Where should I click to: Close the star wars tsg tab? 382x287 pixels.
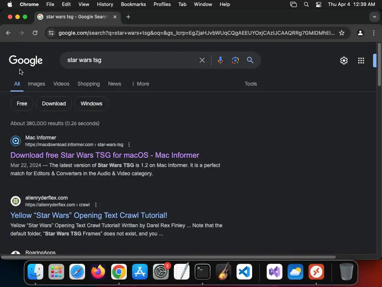coord(115,17)
